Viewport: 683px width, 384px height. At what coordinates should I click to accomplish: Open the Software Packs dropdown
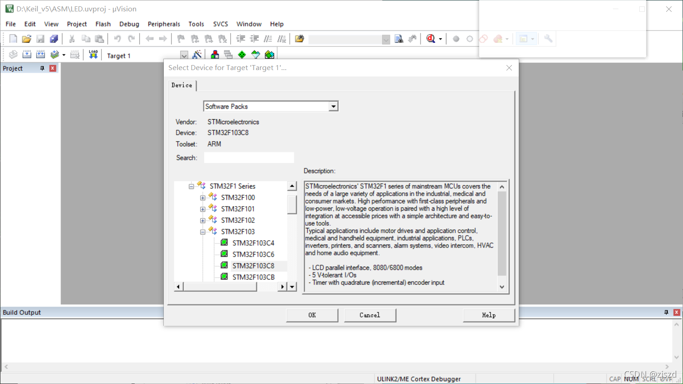[x=334, y=106]
